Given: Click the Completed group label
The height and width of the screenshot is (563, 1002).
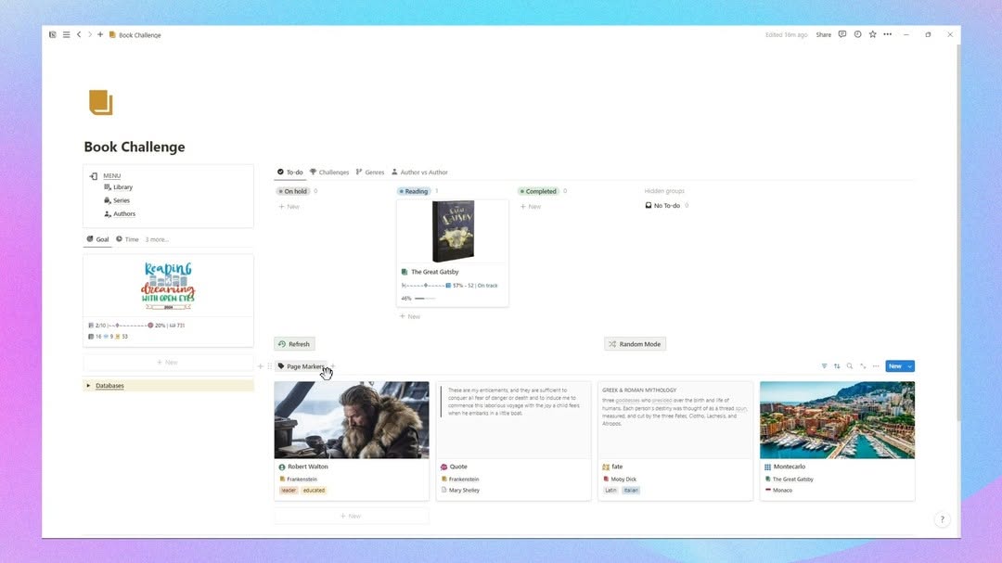Looking at the screenshot, I should [538, 191].
